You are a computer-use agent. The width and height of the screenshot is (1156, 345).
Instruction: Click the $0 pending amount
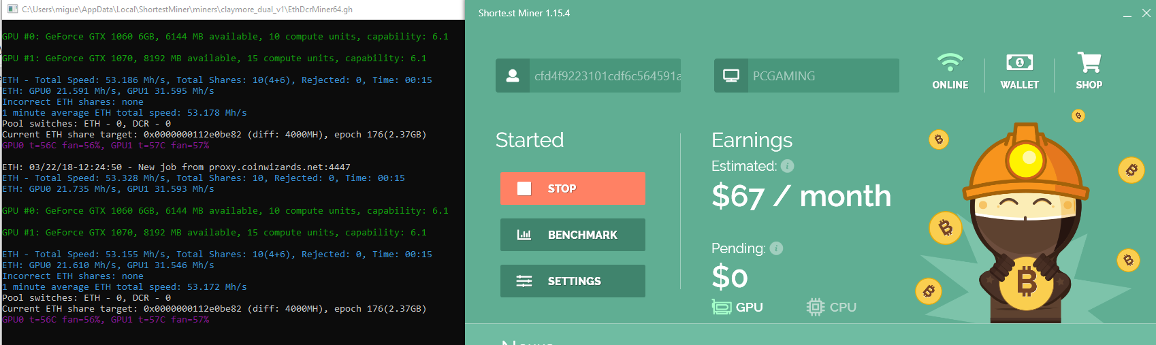730,277
